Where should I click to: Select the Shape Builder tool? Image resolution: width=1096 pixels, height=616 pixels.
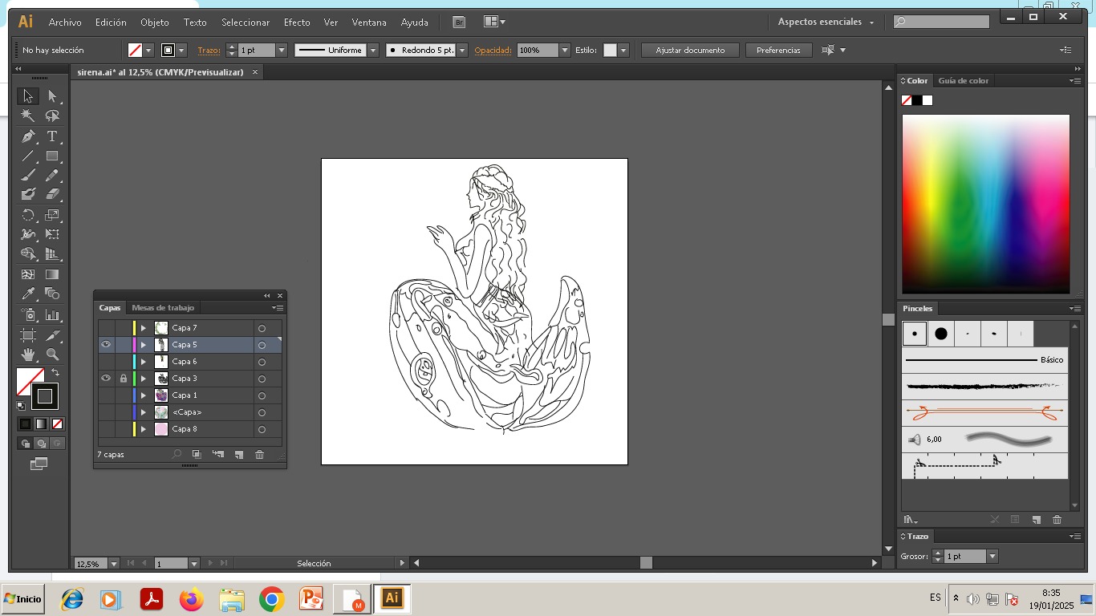coord(28,254)
